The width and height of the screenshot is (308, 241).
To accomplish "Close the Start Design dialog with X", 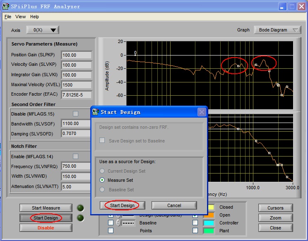I will tap(202, 112).
